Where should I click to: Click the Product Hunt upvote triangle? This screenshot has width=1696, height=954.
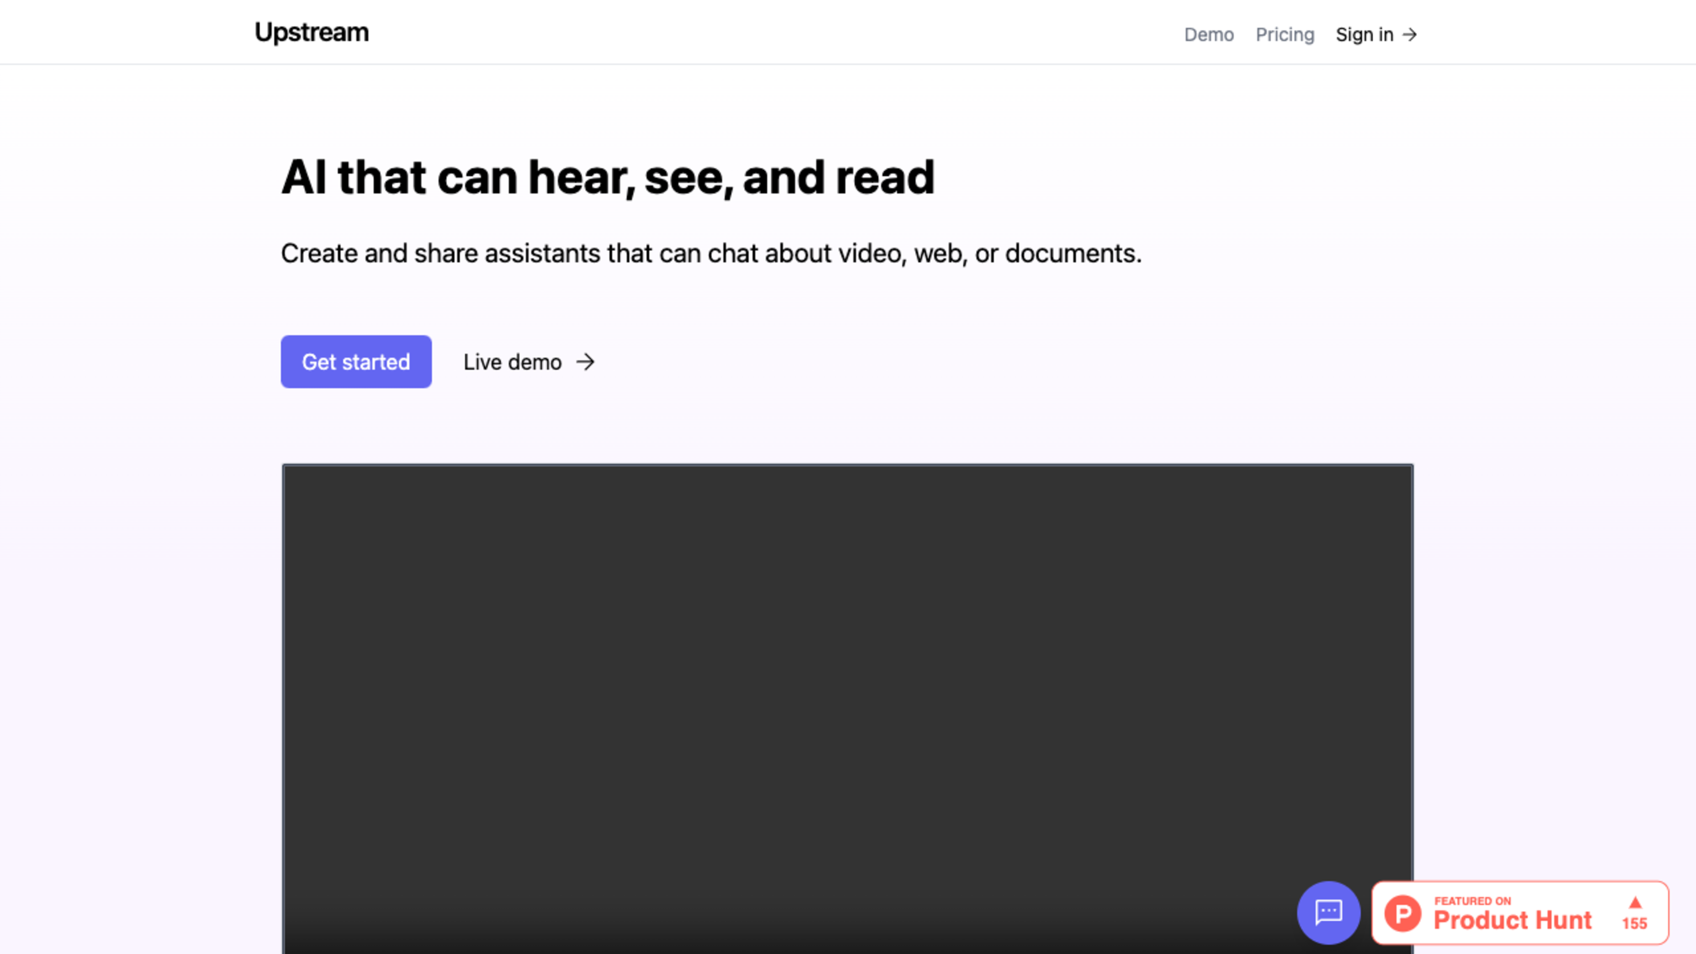pyautogui.click(x=1635, y=903)
